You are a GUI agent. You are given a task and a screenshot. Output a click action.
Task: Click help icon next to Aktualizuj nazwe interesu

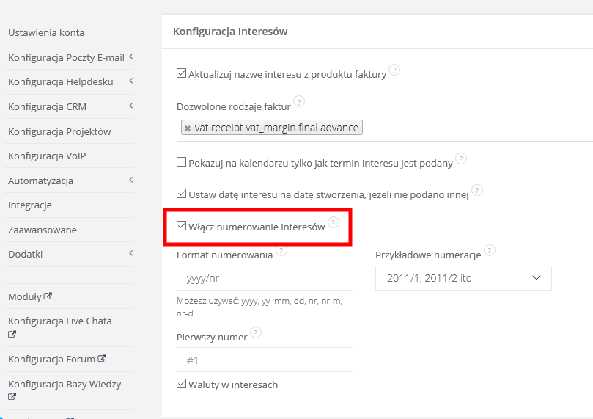click(x=394, y=70)
